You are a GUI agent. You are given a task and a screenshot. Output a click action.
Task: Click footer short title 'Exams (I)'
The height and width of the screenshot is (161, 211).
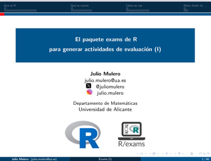(105, 159)
